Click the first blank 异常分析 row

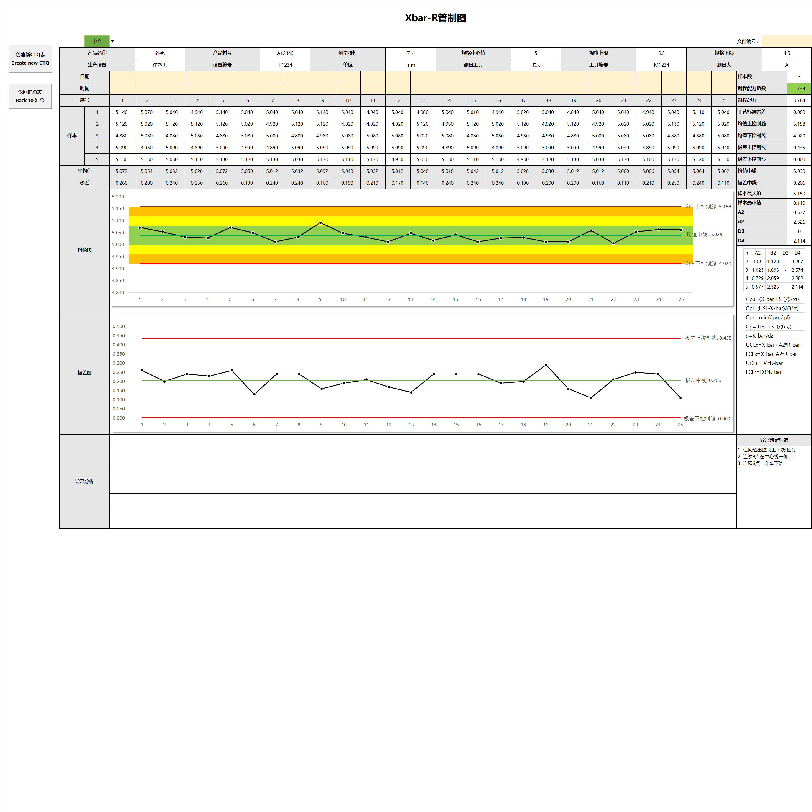click(423, 441)
